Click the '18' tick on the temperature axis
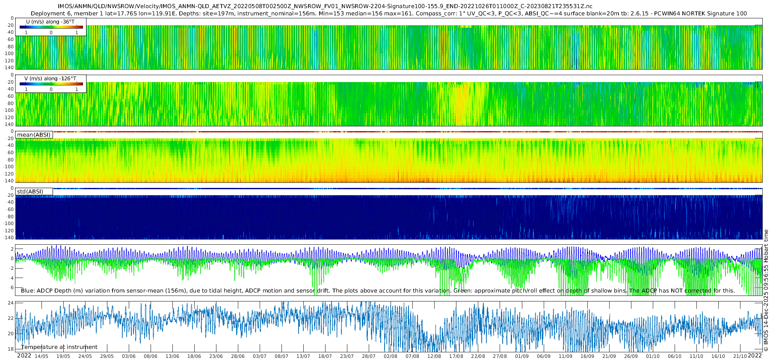 pyautogui.click(x=11, y=349)
